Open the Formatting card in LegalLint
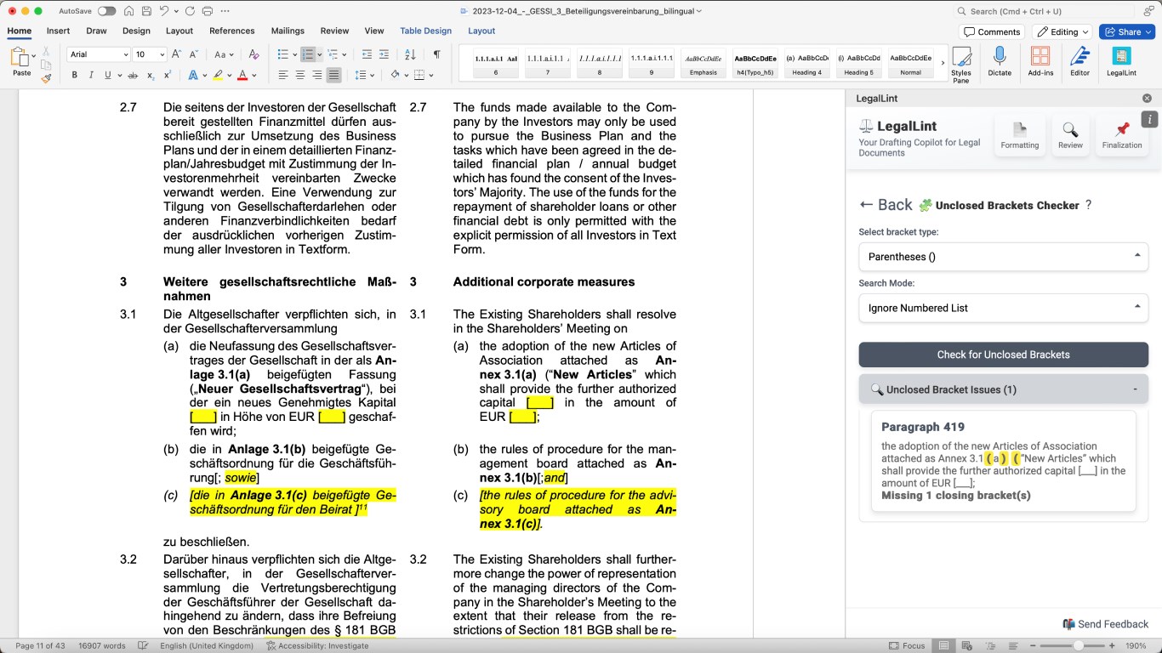This screenshot has width=1162, height=653. pyautogui.click(x=1020, y=135)
